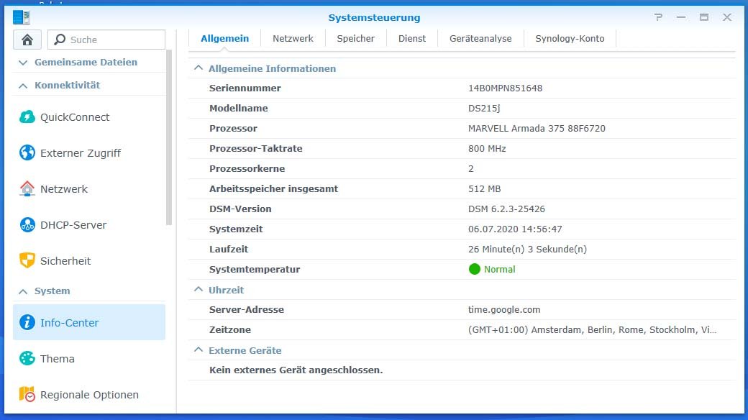The width and height of the screenshot is (748, 420).
Task: Collapse the System sidebar section
Action: pyautogui.click(x=23, y=291)
